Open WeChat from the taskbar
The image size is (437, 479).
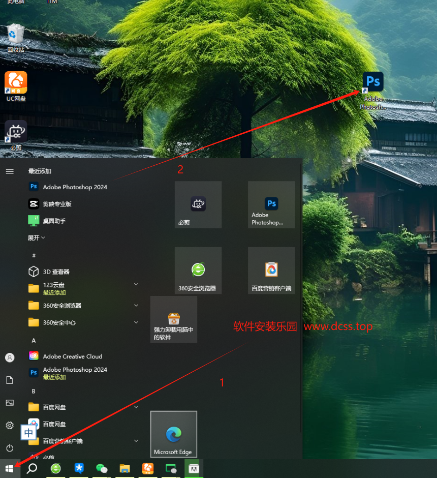click(102, 468)
